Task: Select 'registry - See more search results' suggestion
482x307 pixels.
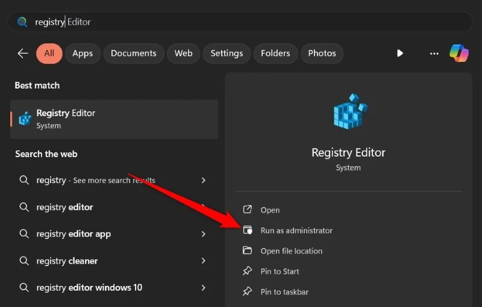Action: click(x=114, y=180)
